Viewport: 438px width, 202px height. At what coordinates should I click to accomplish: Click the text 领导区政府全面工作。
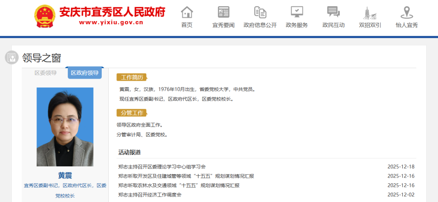pyautogui.click(x=140, y=125)
